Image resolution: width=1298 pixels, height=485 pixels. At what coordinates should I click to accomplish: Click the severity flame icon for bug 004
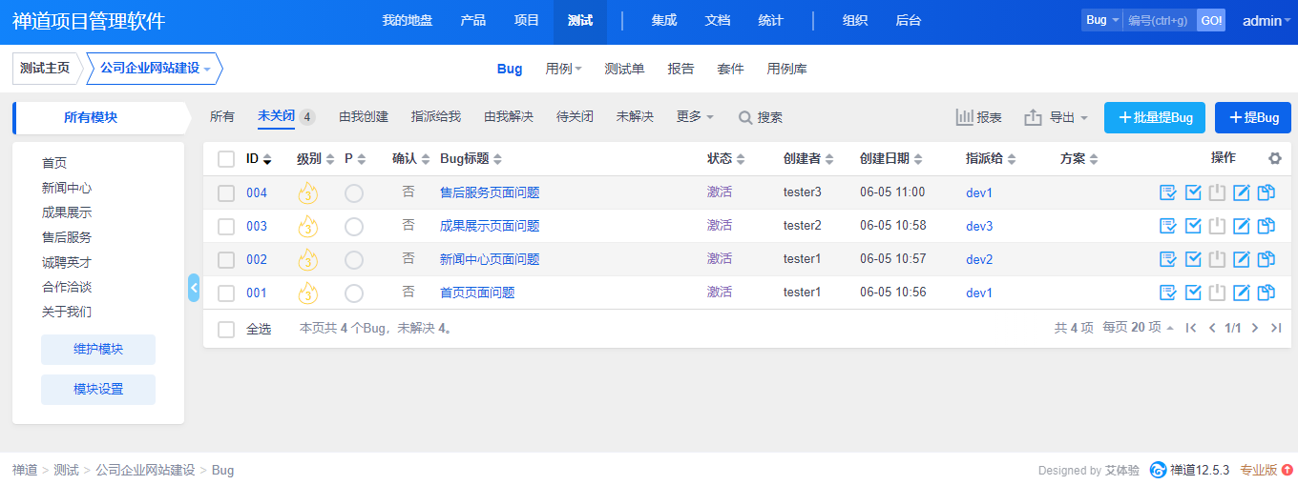tap(307, 193)
